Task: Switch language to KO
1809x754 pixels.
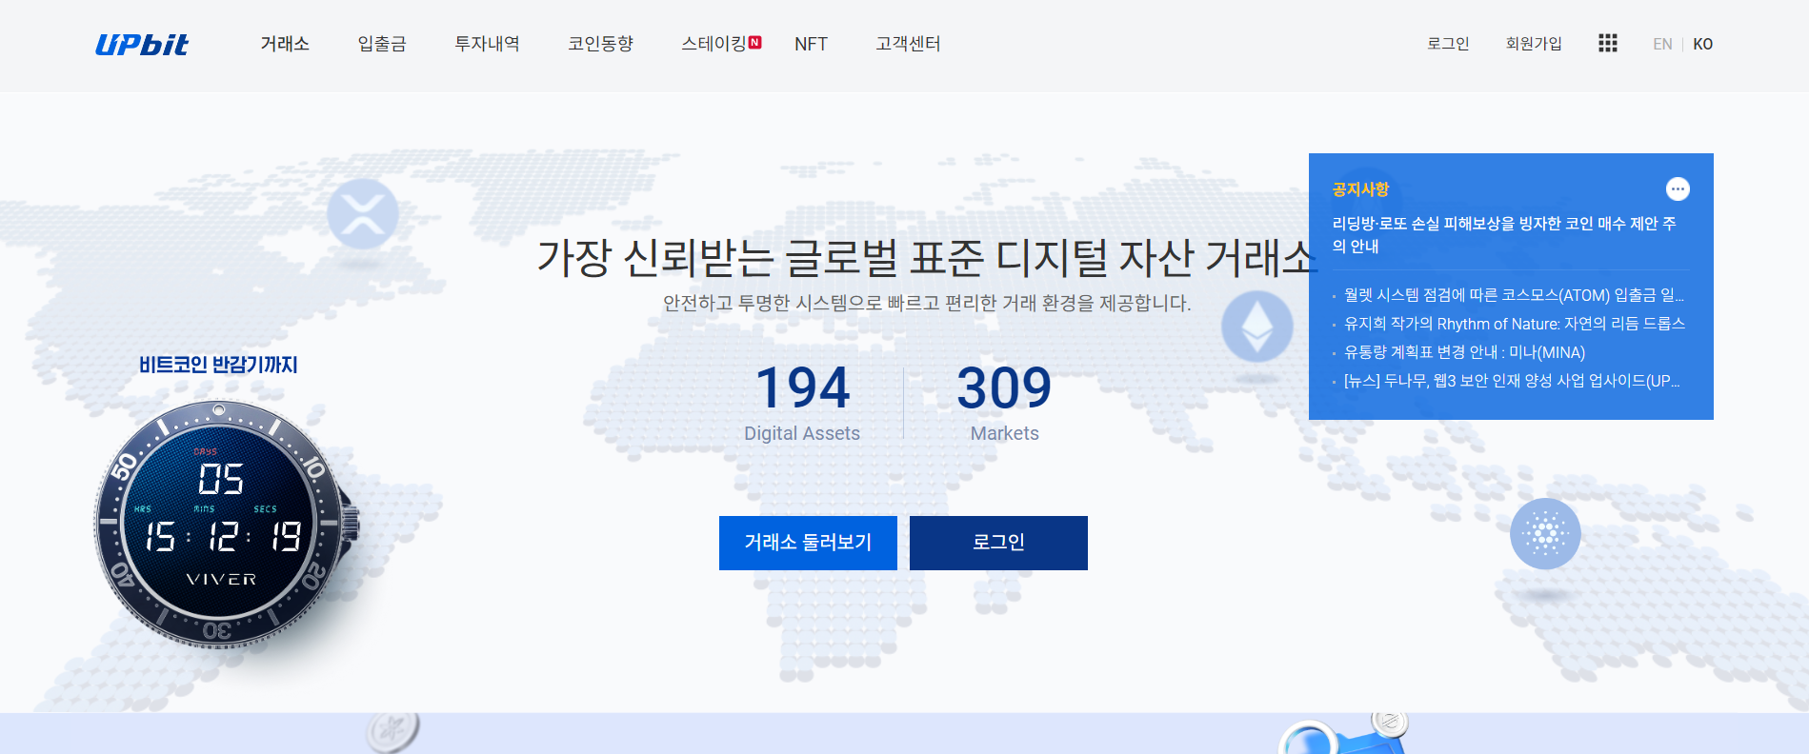Action: point(1702,44)
